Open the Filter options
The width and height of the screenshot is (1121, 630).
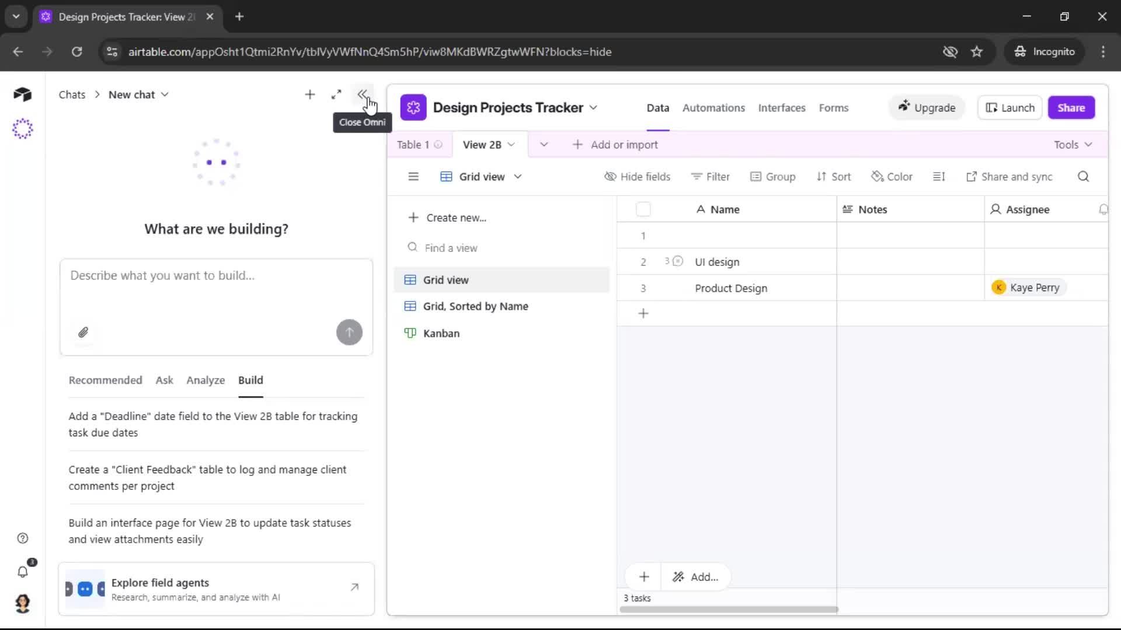click(710, 177)
